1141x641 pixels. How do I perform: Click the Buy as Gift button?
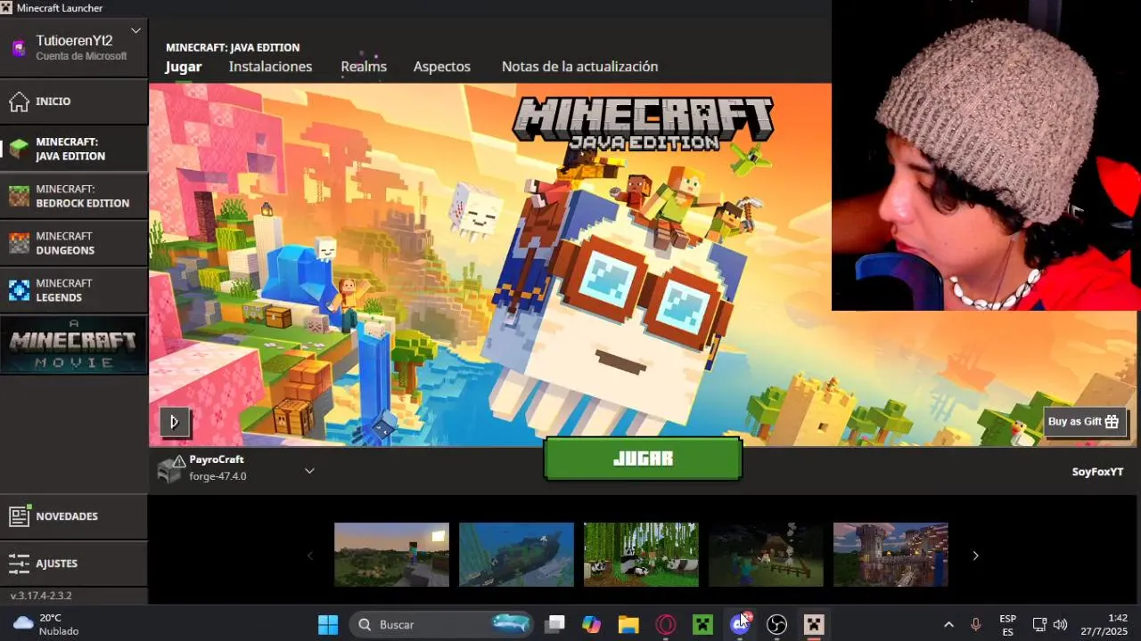tap(1084, 422)
